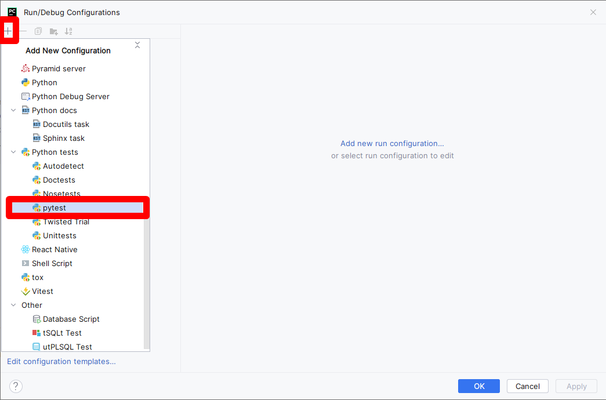This screenshot has width=606, height=400.
Task: Choose Shell Script configuration type
Action: 52,263
